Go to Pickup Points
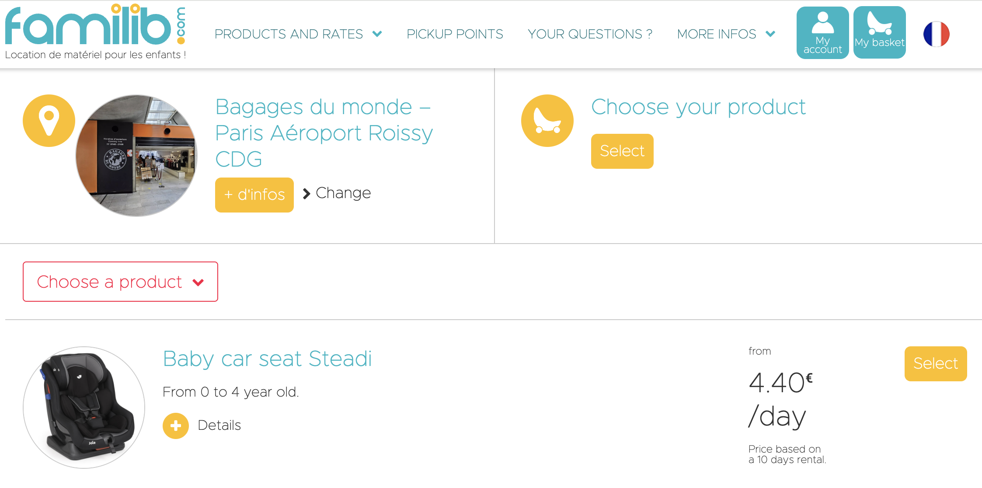 pyautogui.click(x=455, y=34)
